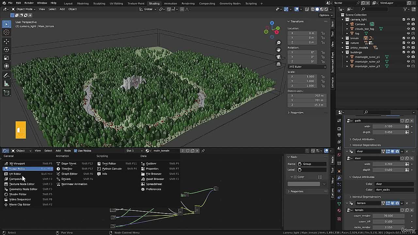
Task: Open the Global transform orientation dropdown
Action: point(147,9)
